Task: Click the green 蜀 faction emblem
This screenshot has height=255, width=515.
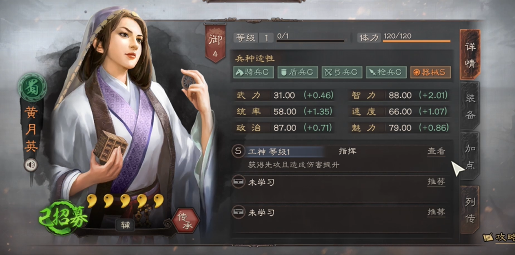Action: [32, 87]
